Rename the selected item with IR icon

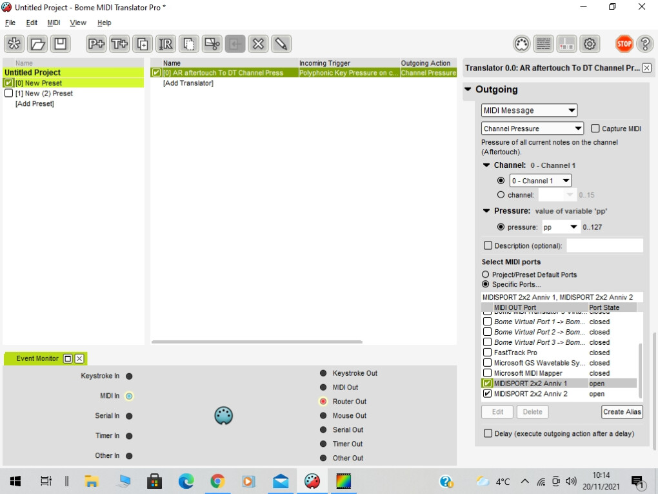[x=165, y=44]
